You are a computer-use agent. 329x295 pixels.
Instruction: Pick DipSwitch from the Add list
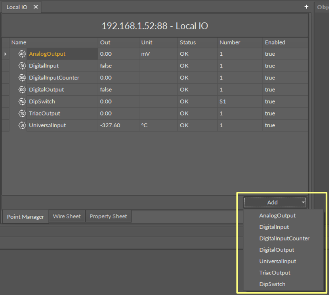[272, 284]
